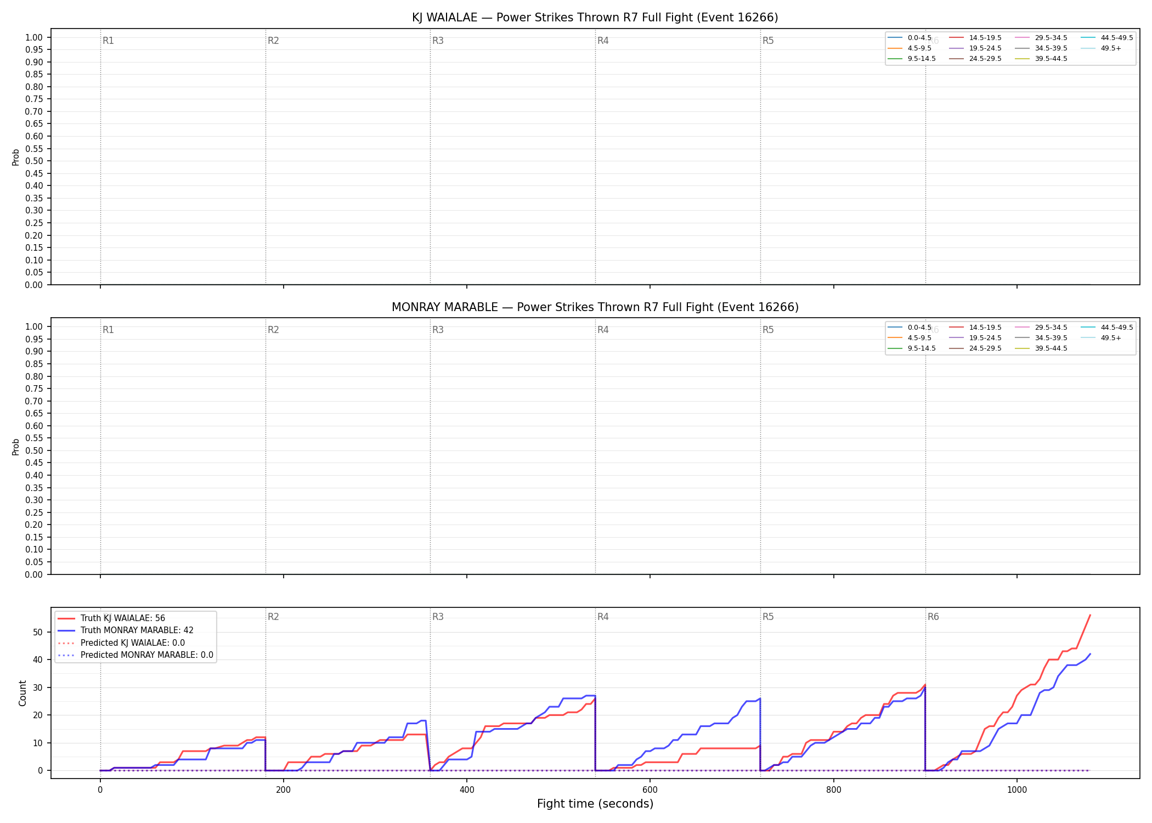
Task: Click the R5 round label in the Count chart
Action: (768, 617)
